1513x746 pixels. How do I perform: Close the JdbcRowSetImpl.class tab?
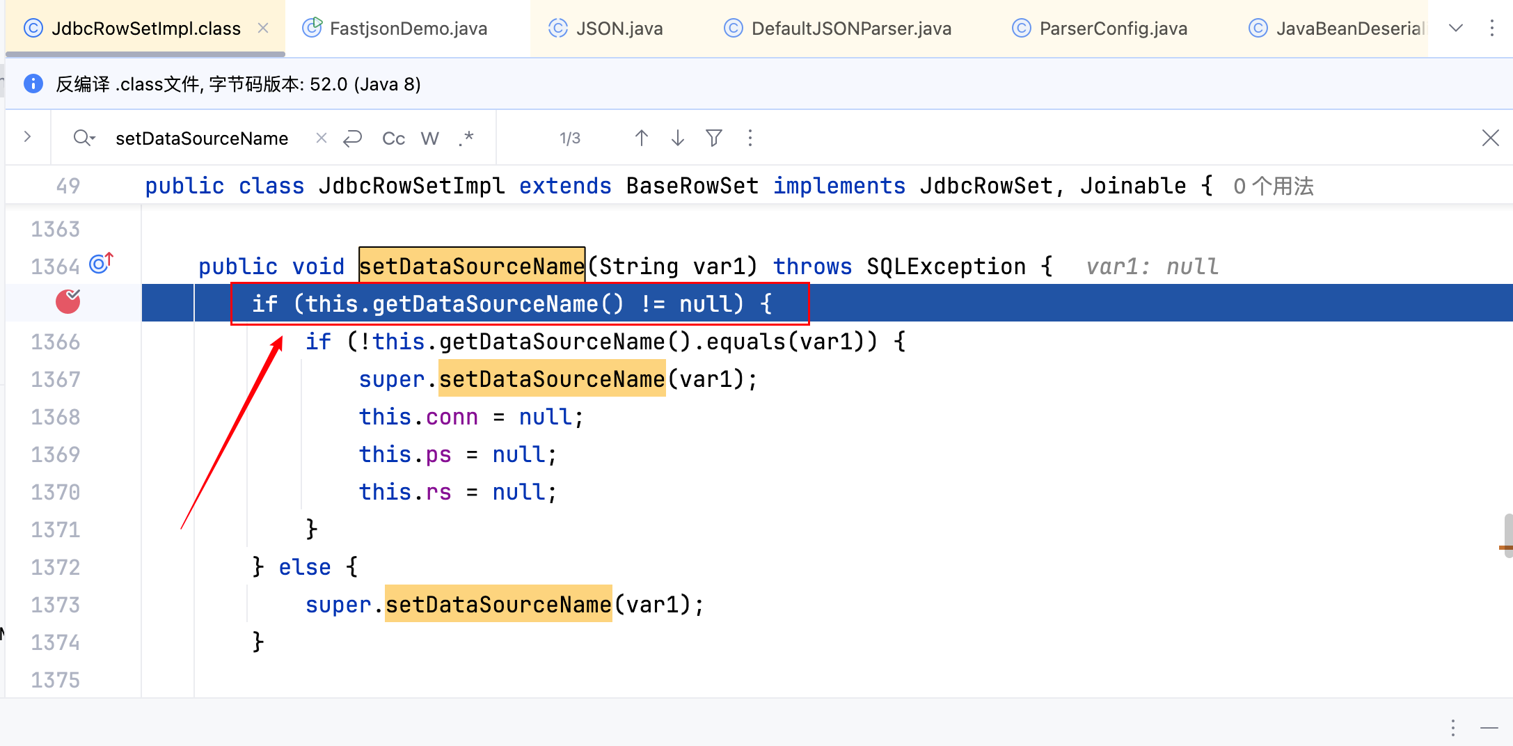[x=263, y=29]
